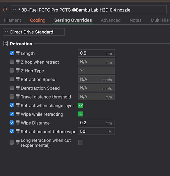Open the Z Hop Type dropdown
170x176 pixels.
click(96, 70)
